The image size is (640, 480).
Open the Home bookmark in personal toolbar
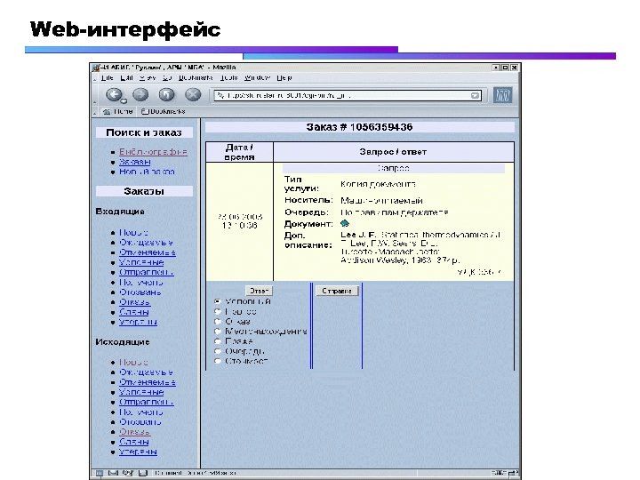click(117, 111)
